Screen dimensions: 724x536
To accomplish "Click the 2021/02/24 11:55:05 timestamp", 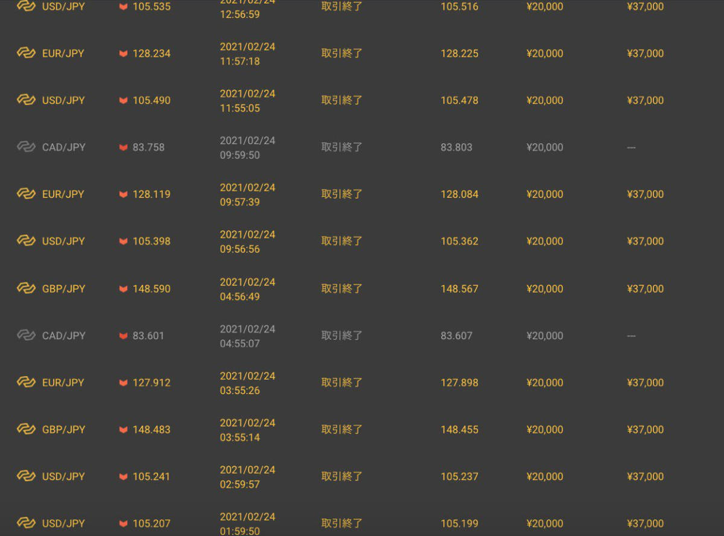I will coord(247,101).
